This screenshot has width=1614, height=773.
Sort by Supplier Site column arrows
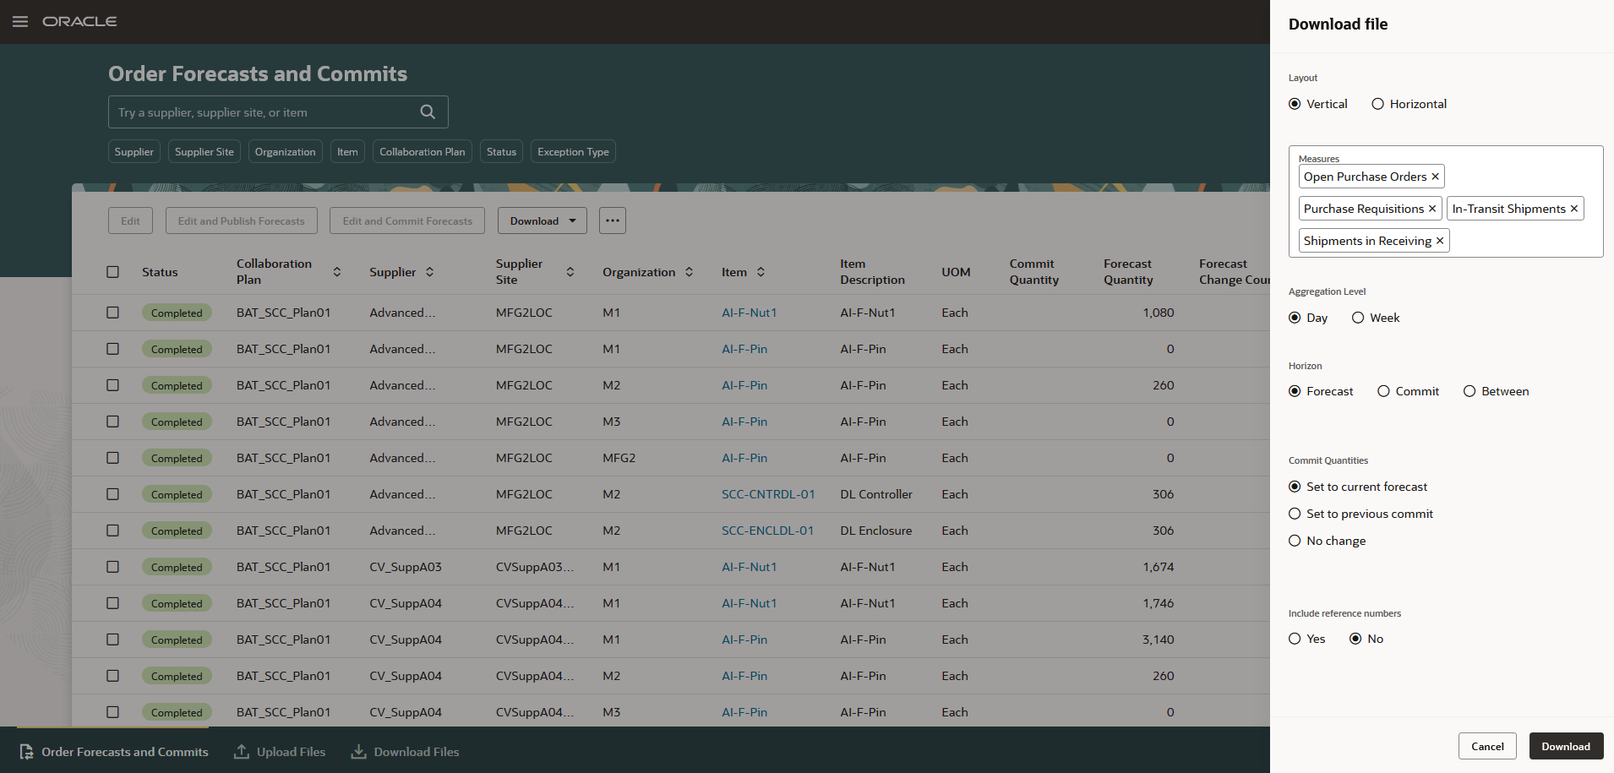click(x=570, y=272)
